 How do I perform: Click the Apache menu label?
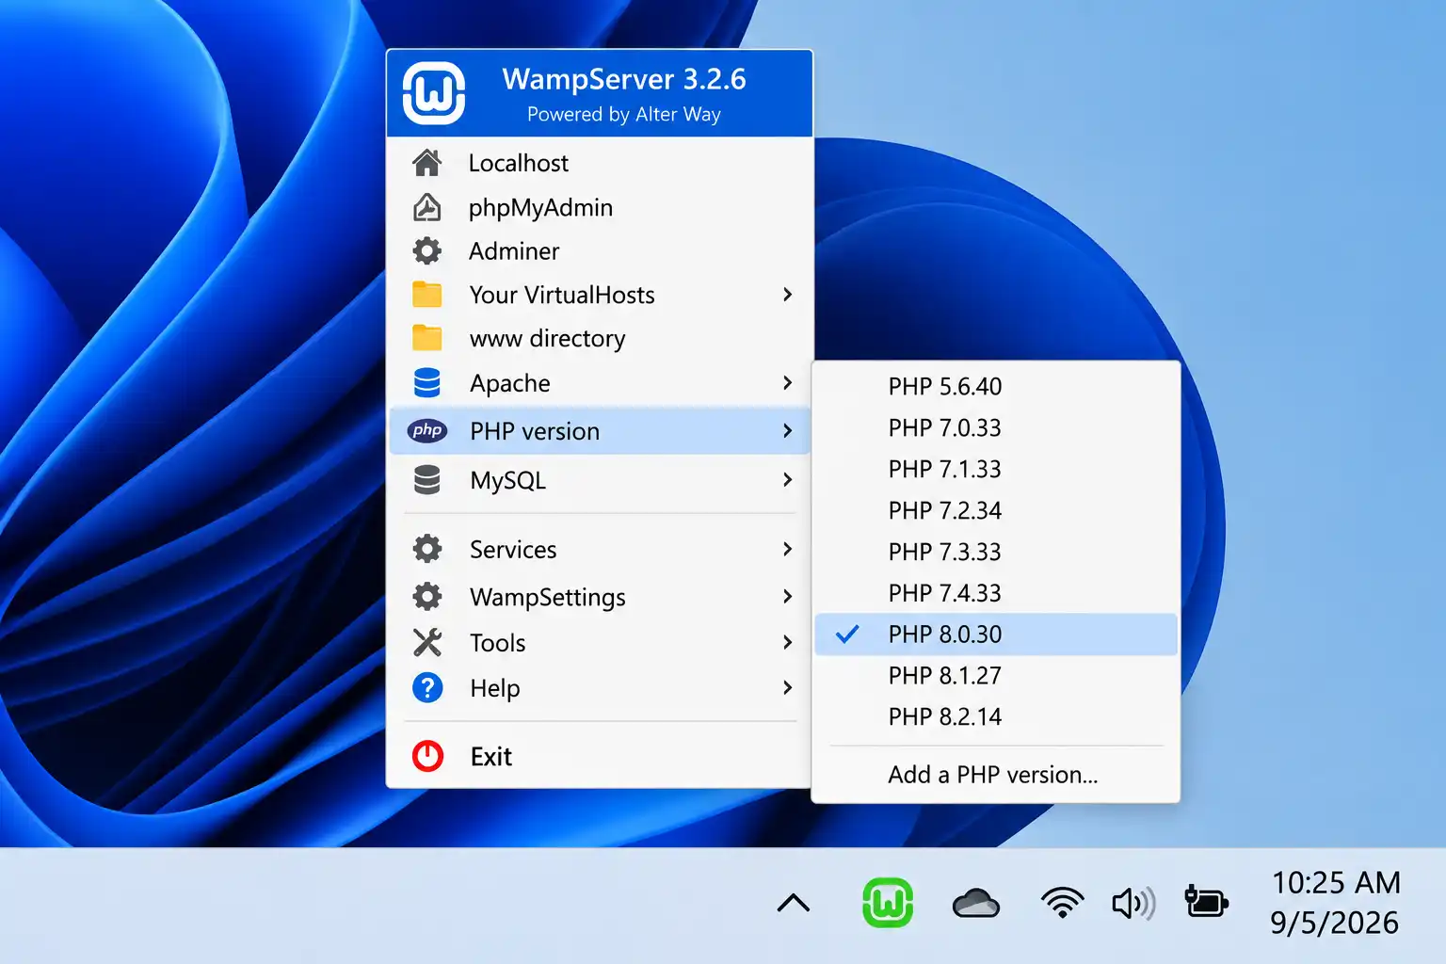point(510,384)
